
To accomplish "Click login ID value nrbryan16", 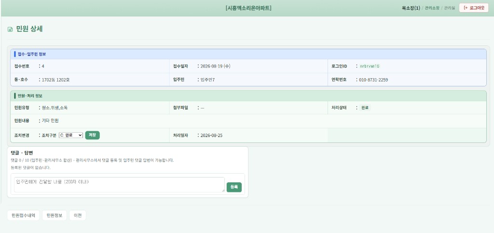I will tap(370, 66).
